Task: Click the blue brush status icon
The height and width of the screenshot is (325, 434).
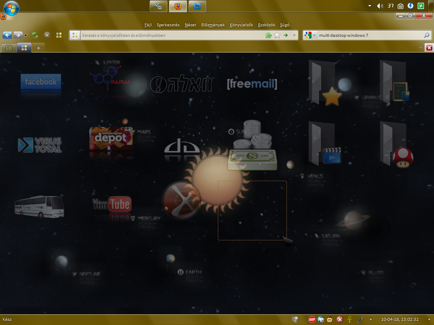Action: pyautogui.click(x=360, y=319)
